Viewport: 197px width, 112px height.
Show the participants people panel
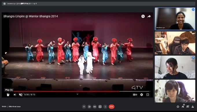pos(183,107)
